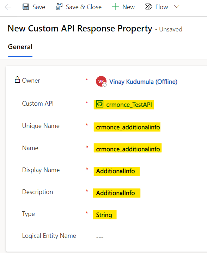207x253 pixels.
Task: Edit the Unique Name field
Action: 127,127
